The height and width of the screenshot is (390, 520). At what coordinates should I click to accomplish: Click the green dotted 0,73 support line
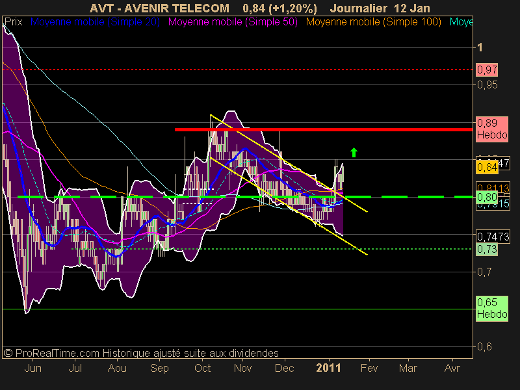pyautogui.click(x=272, y=249)
